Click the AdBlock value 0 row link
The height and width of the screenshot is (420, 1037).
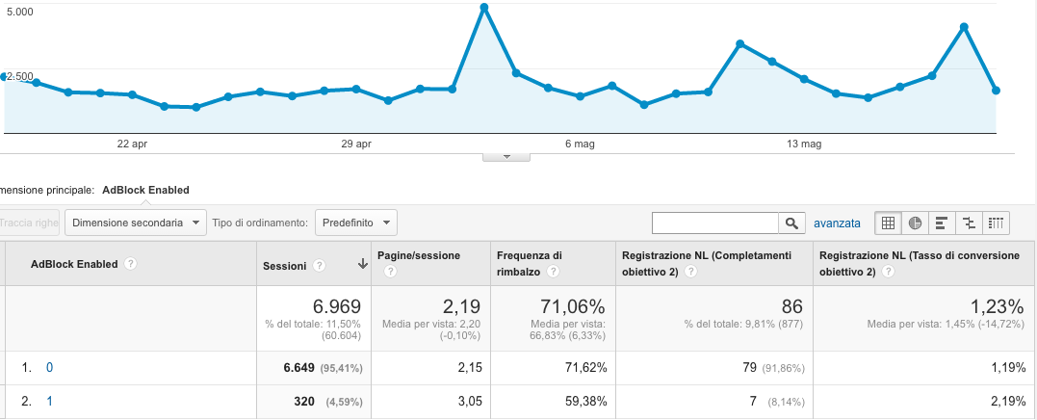49,367
